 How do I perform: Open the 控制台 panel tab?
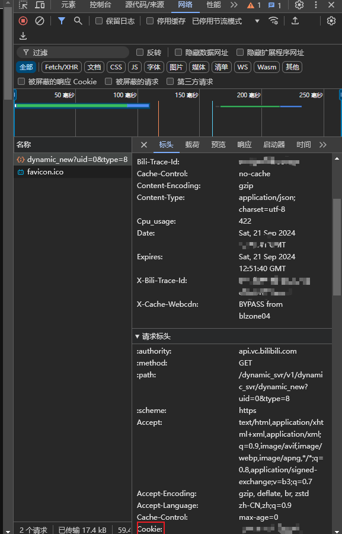pyautogui.click(x=100, y=5)
